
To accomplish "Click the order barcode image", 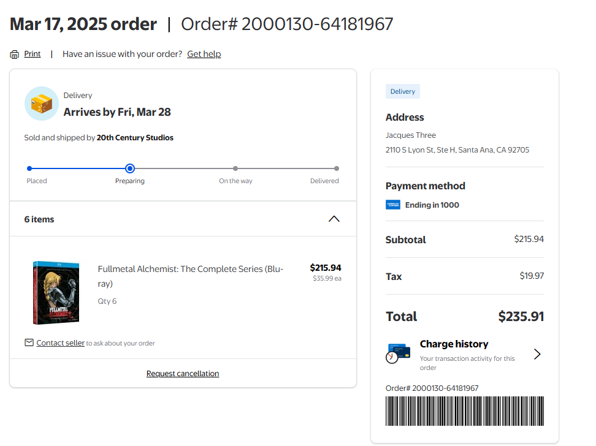I will [x=465, y=411].
